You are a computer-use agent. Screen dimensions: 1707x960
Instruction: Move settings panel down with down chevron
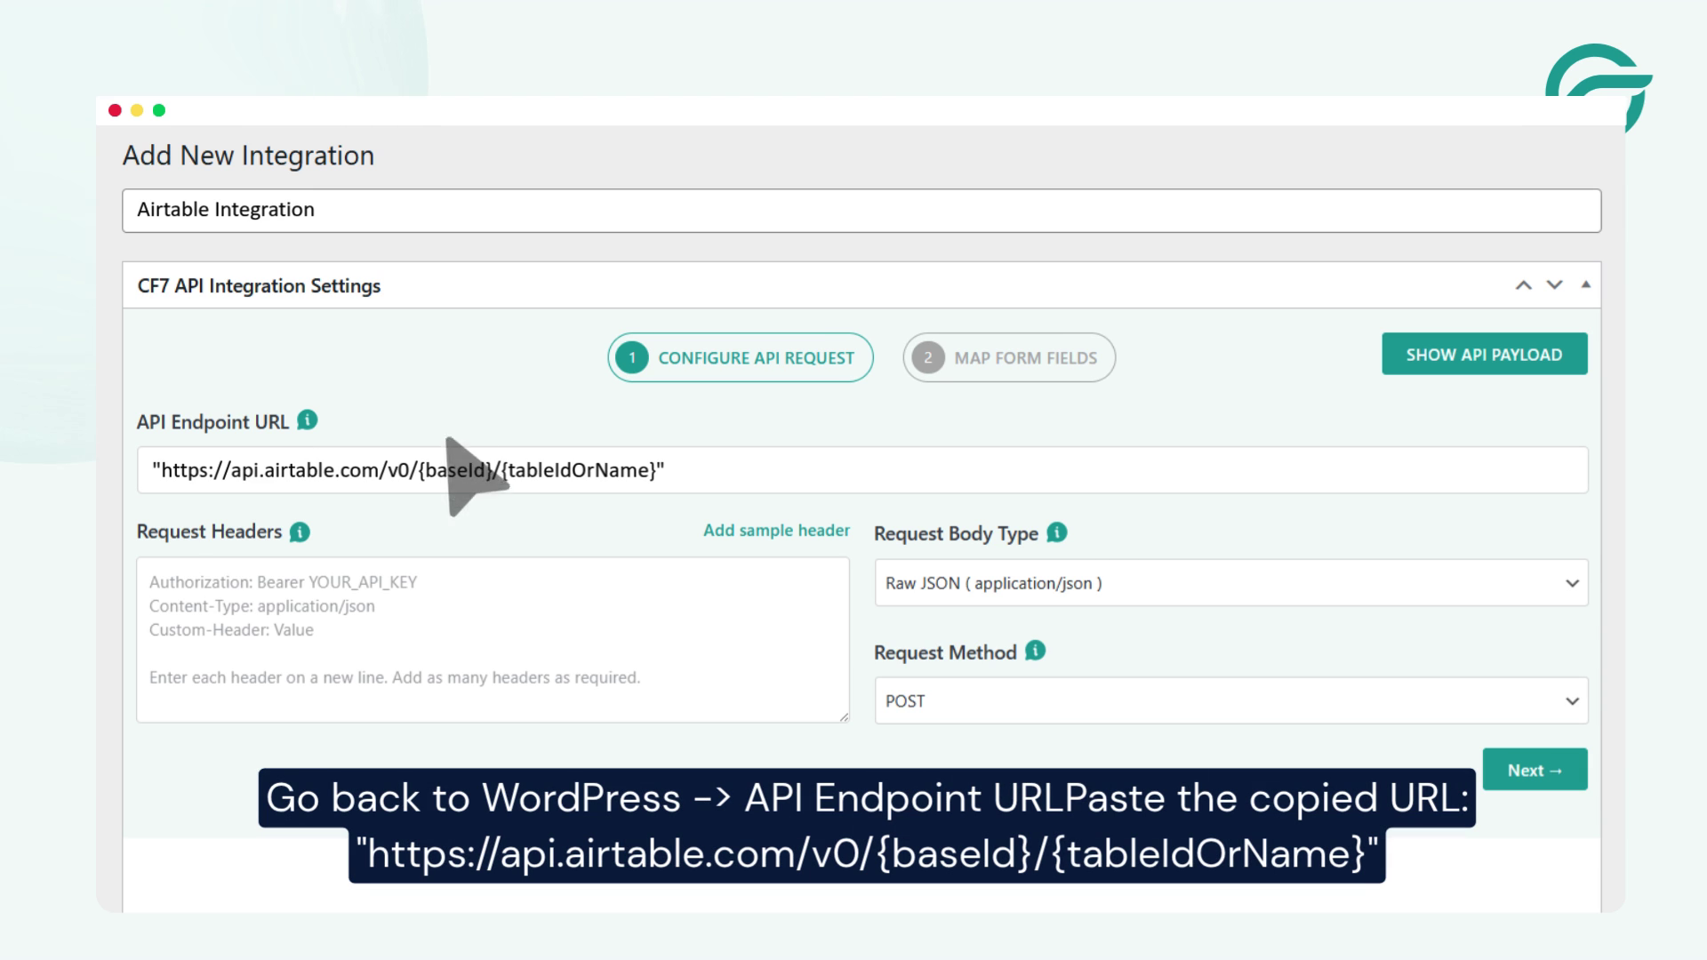point(1554,285)
